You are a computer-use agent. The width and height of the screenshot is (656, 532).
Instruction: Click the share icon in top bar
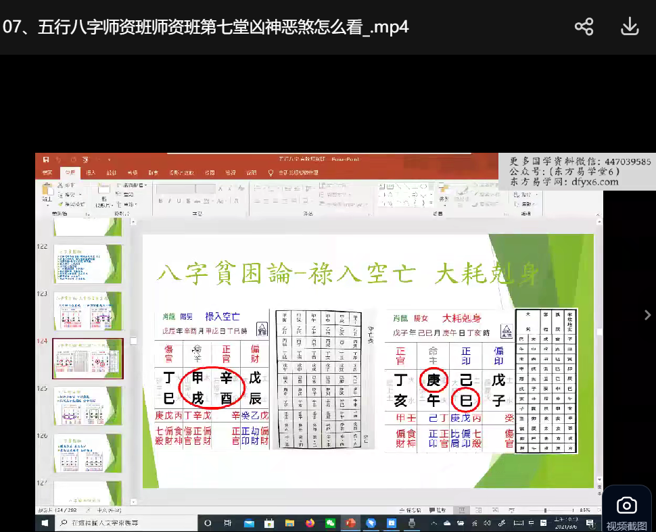coord(584,27)
